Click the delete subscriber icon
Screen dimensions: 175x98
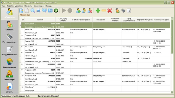point(90,11)
